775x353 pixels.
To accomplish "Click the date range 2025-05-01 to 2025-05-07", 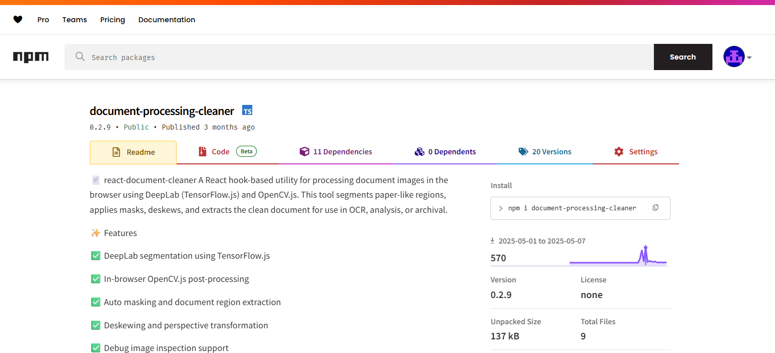I will (x=542, y=241).
